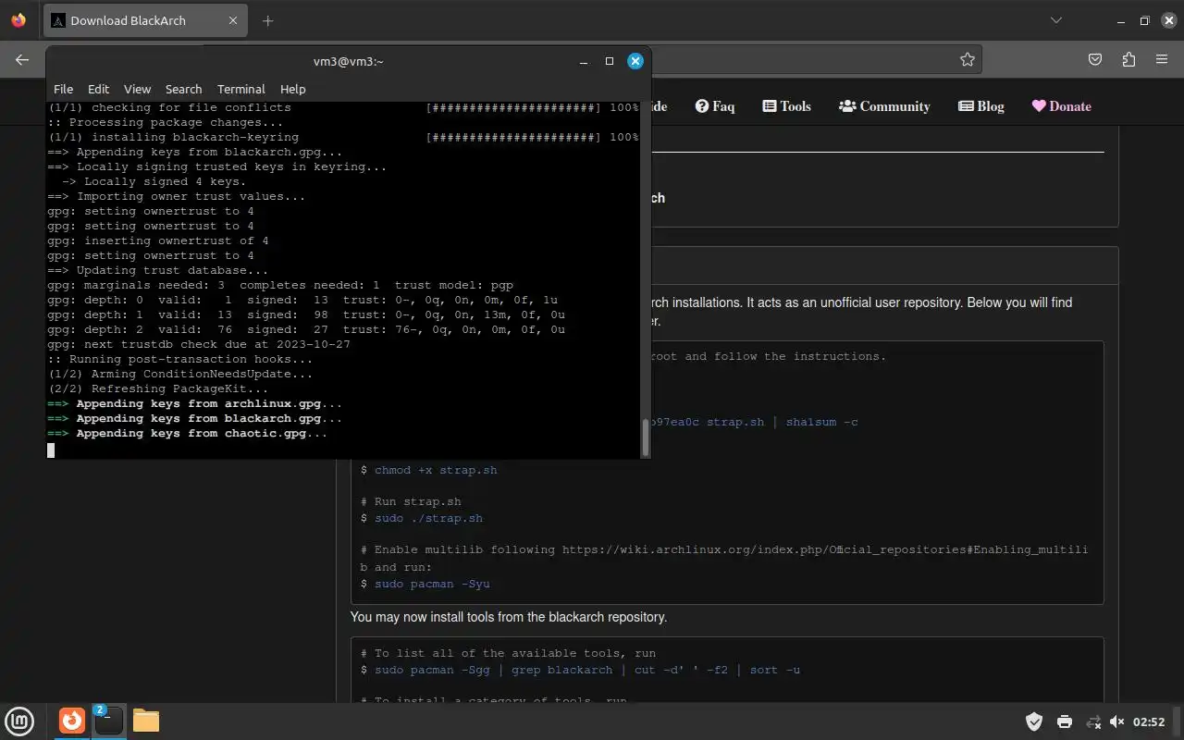Click the terminal title 'vm3@vm3:~'
The image size is (1184, 740).
(x=349, y=61)
